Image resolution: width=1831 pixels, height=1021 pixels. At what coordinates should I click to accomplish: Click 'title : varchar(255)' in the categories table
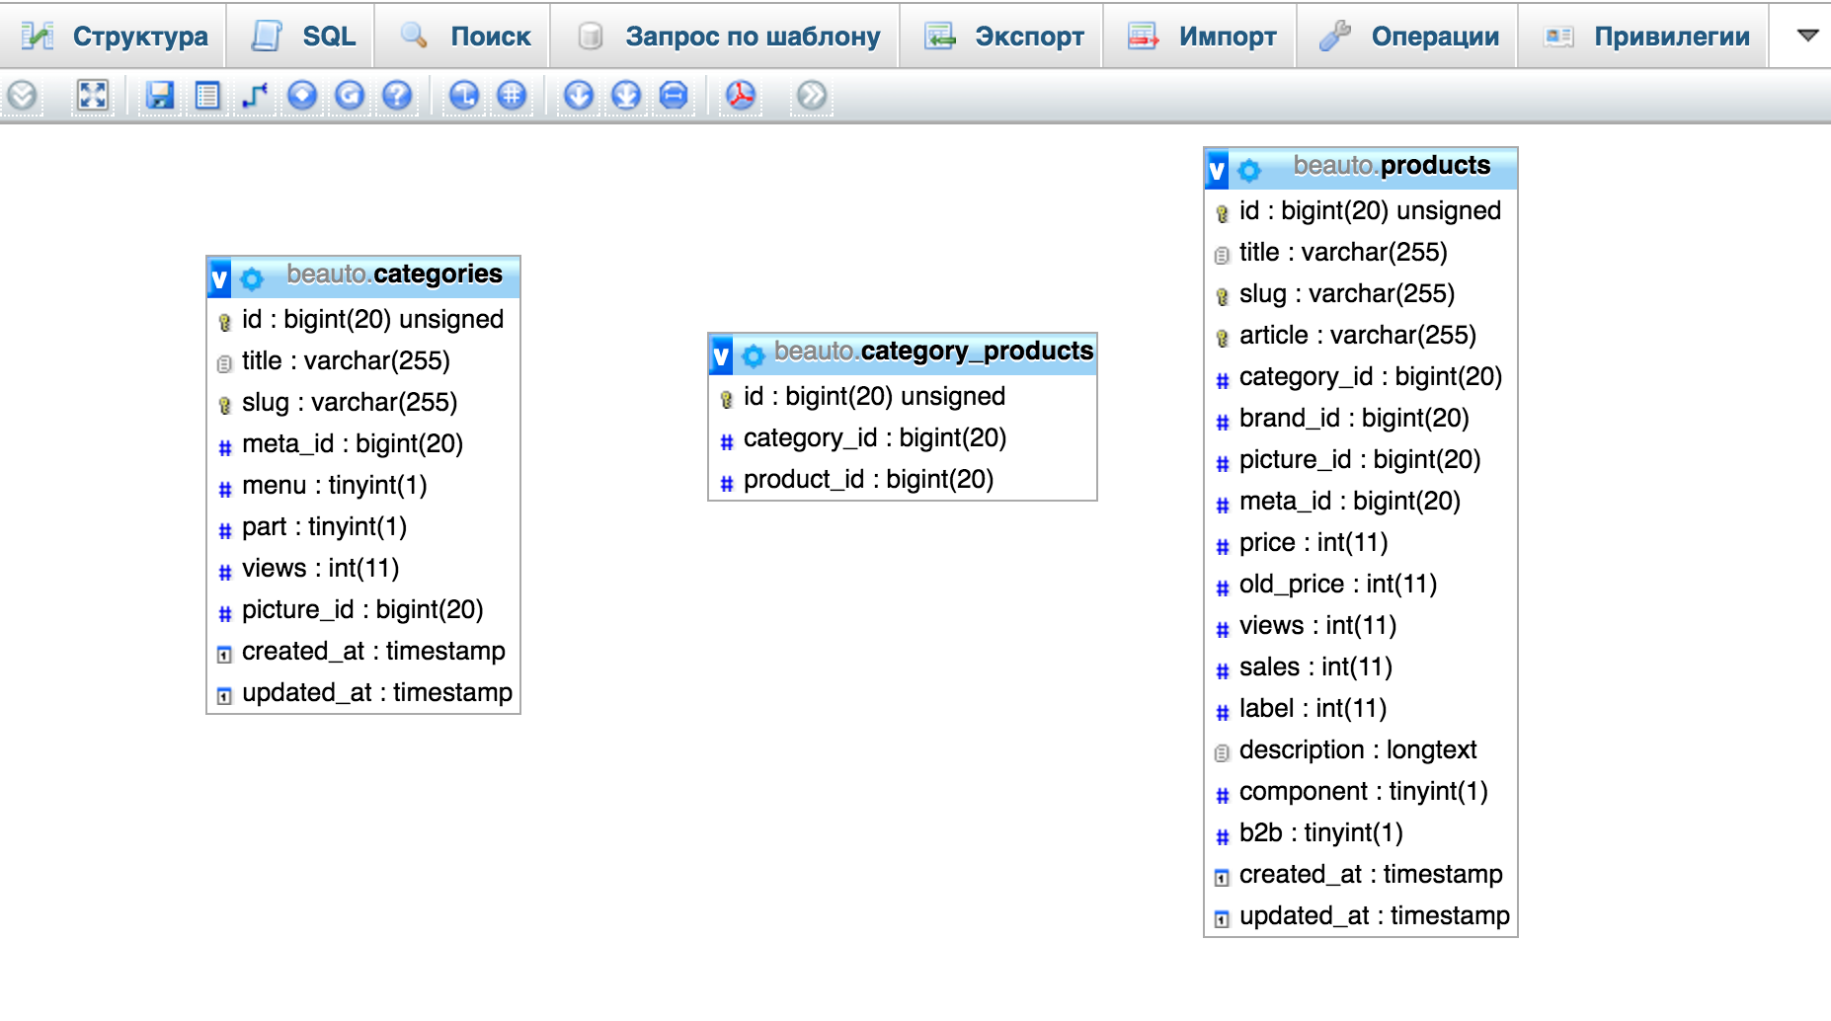pyautogui.click(x=363, y=361)
